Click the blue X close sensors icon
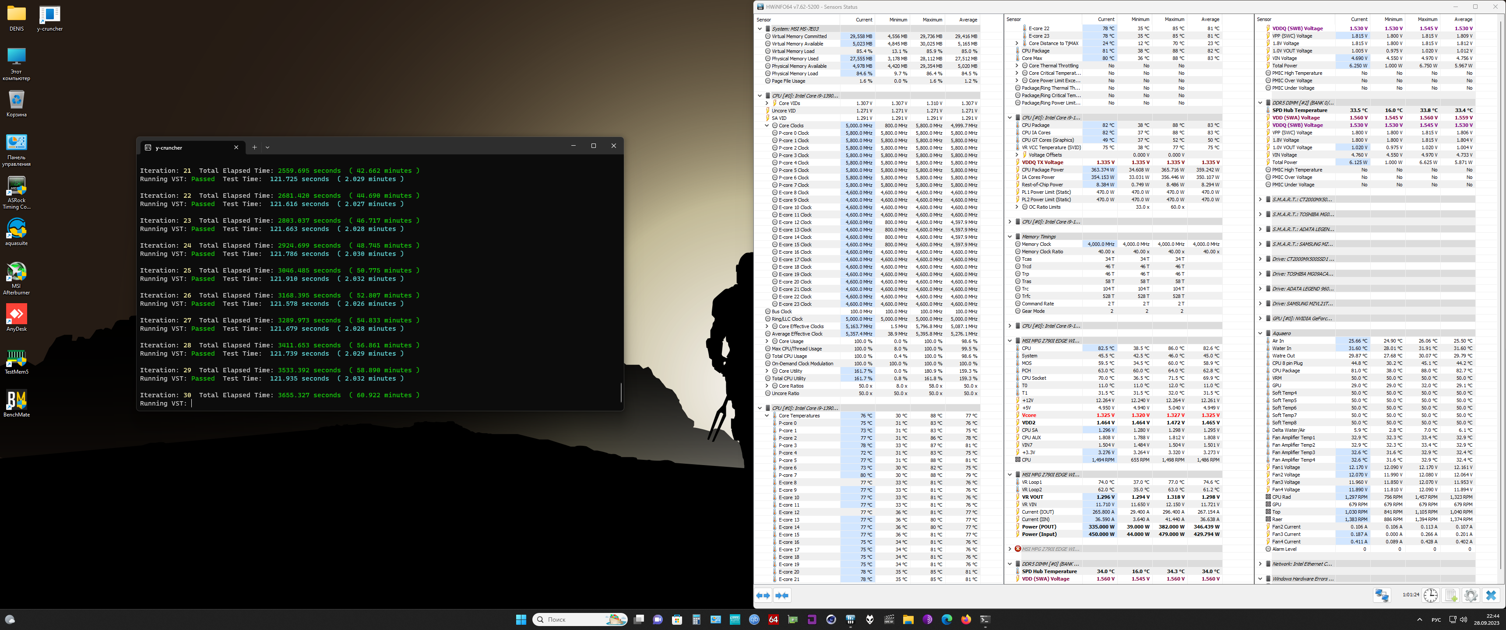1506x630 pixels. [1491, 595]
